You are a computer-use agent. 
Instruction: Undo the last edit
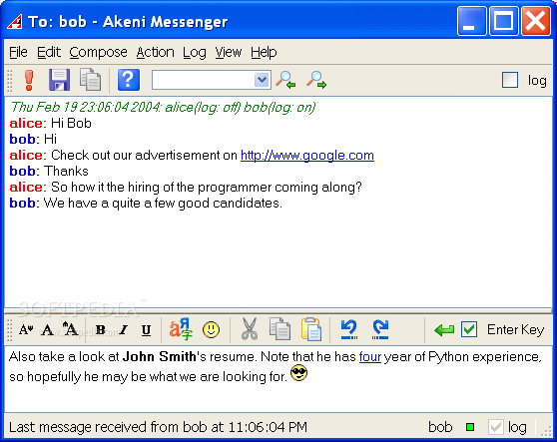pos(349,329)
